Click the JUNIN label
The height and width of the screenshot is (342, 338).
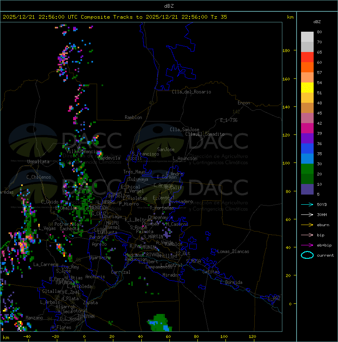click(x=149, y=247)
